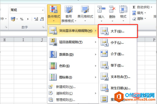The height and width of the screenshot is (104, 157).
Task: Select column H header
Action: [7, 40]
